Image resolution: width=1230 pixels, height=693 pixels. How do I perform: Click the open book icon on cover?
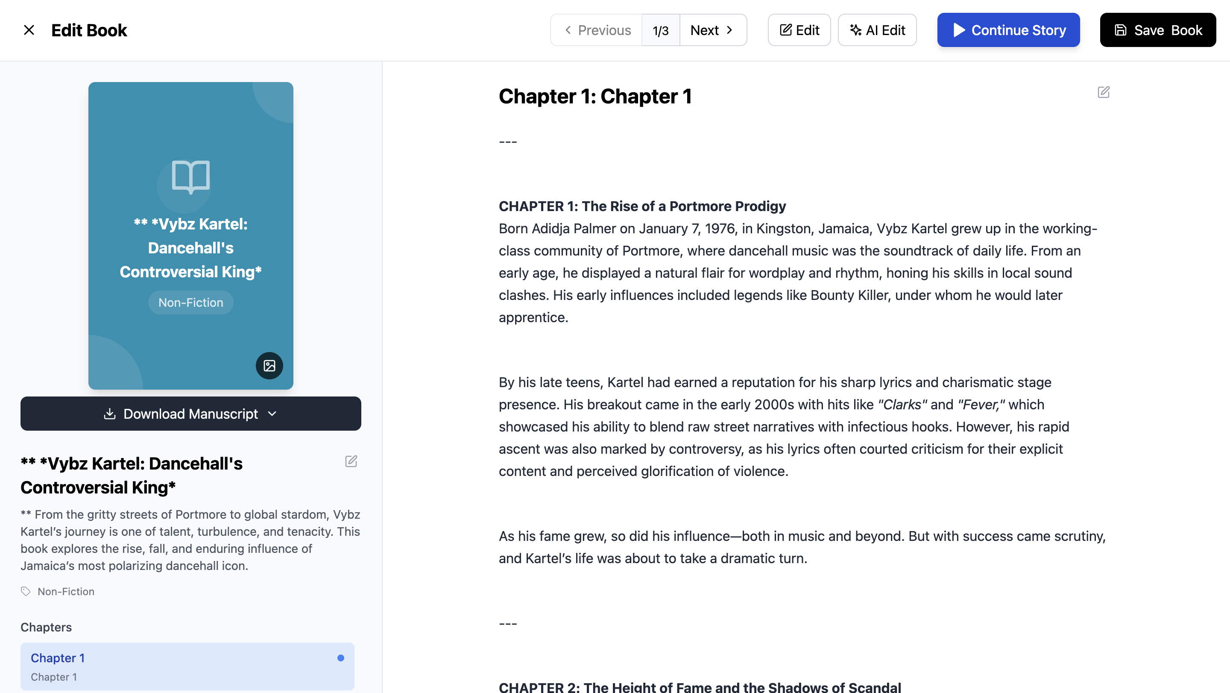190,177
